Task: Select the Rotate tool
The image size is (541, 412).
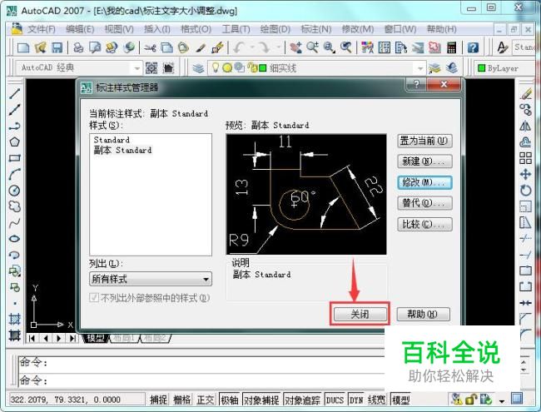Action: point(525,191)
